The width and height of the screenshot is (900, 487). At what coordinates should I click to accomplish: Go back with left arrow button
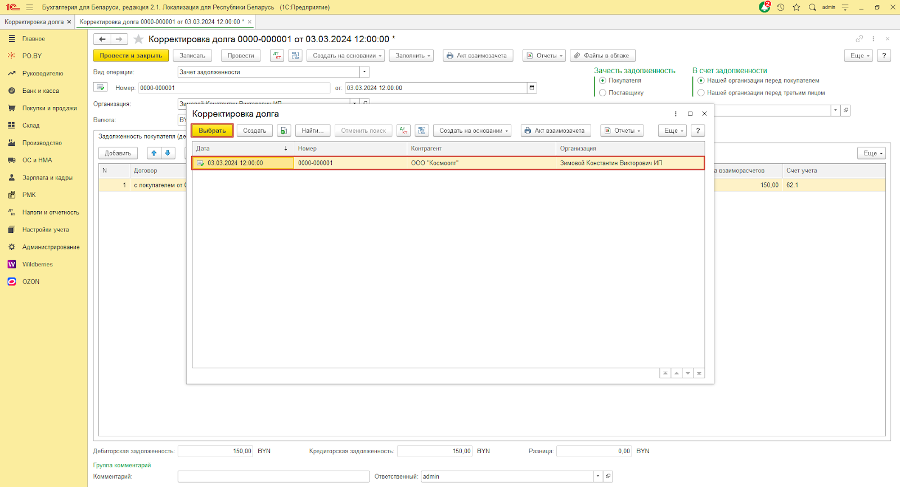(102, 39)
